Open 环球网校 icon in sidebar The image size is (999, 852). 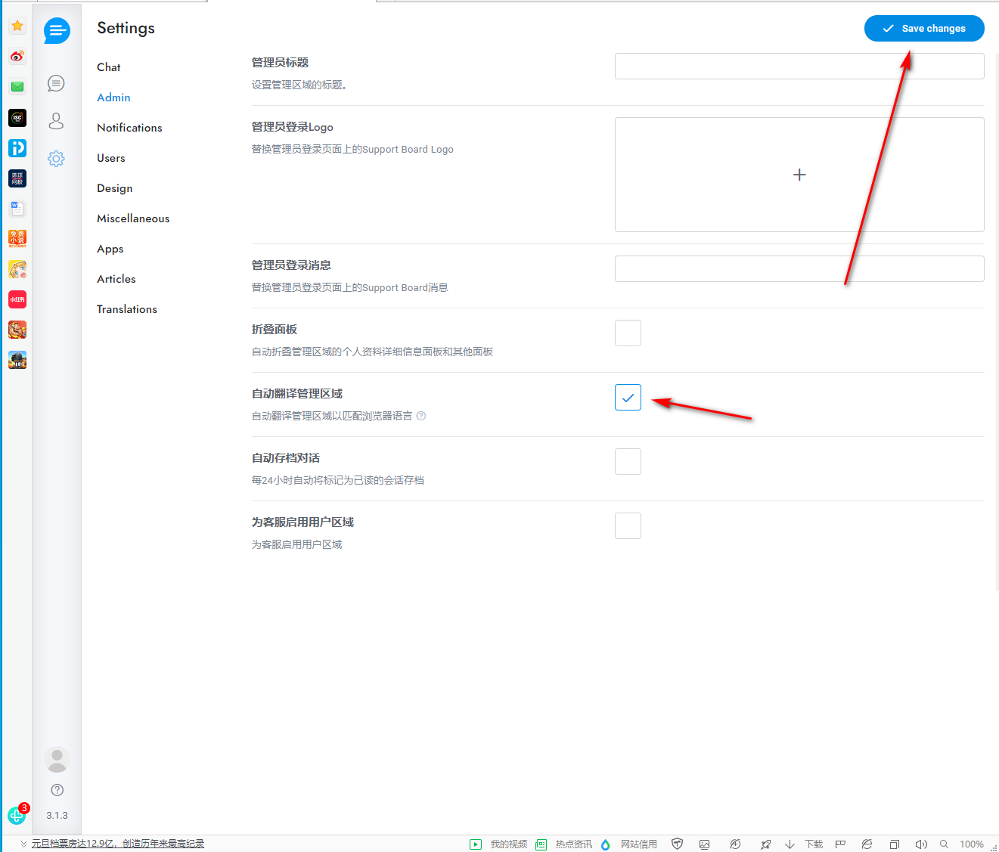click(x=17, y=178)
